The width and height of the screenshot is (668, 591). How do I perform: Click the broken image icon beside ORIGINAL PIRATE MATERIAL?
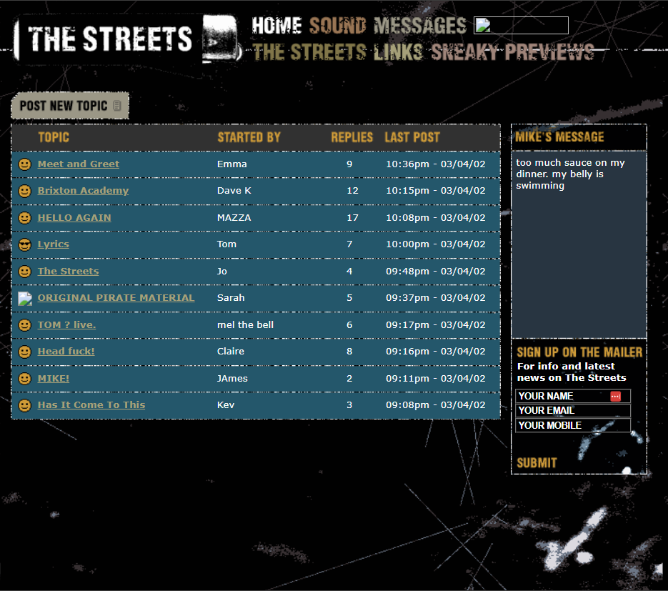click(x=25, y=298)
